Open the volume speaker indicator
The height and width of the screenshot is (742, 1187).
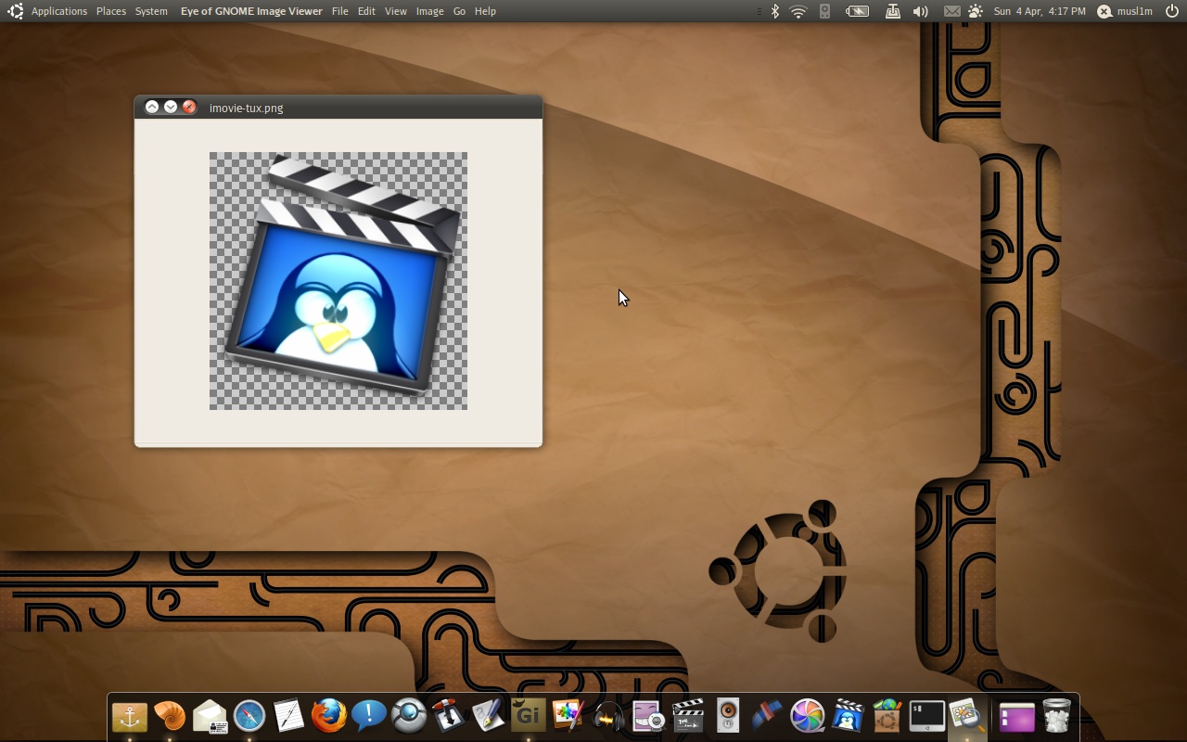pyautogui.click(x=921, y=11)
